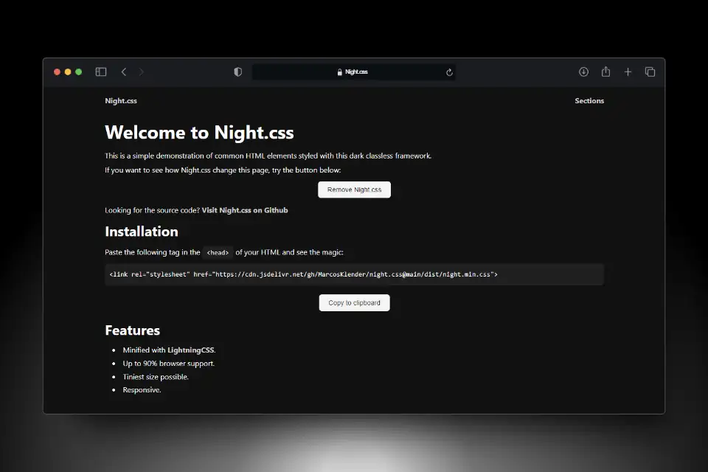Navigate forward with the forward arrow
Screen dimensions: 708x472
(x=141, y=72)
